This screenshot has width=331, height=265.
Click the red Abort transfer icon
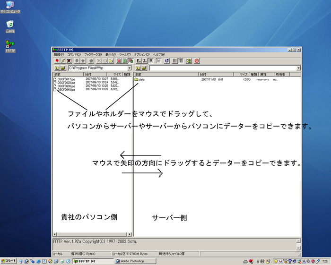[x=197, y=61]
